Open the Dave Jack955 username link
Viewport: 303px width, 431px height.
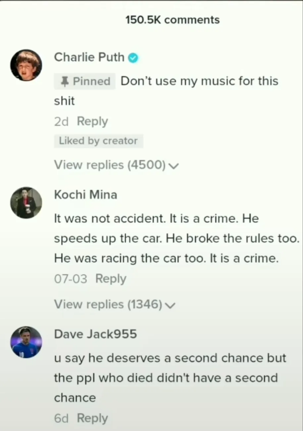[95, 334]
